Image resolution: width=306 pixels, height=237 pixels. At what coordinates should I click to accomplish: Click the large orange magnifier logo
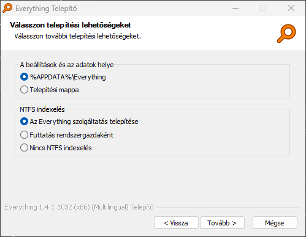point(286,34)
